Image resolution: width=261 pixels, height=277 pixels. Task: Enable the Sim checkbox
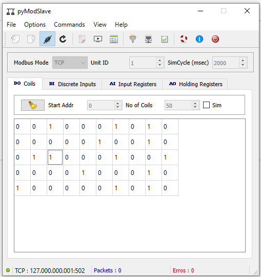[x=206, y=105]
